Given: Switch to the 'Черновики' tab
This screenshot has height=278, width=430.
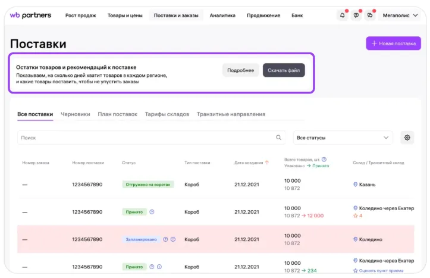Looking at the screenshot, I should point(75,114).
